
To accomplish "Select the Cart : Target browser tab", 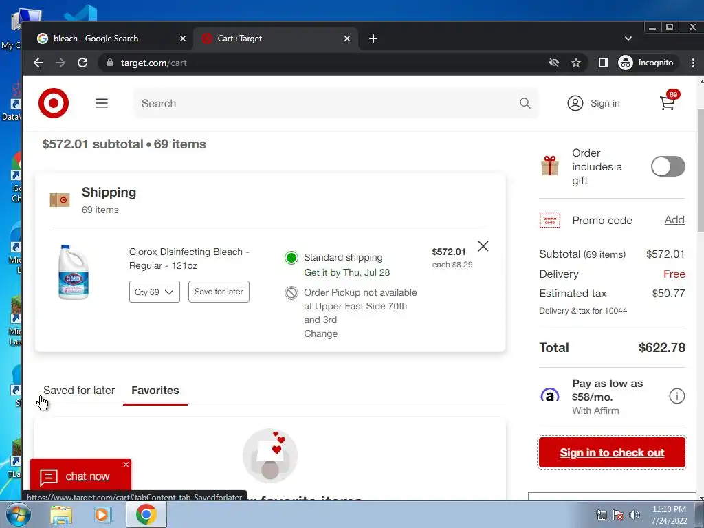I will (276, 38).
